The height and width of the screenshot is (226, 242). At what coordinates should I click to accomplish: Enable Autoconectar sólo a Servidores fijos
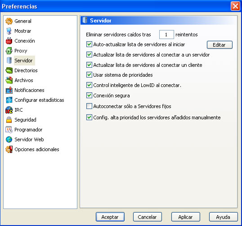tap(89, 106)
